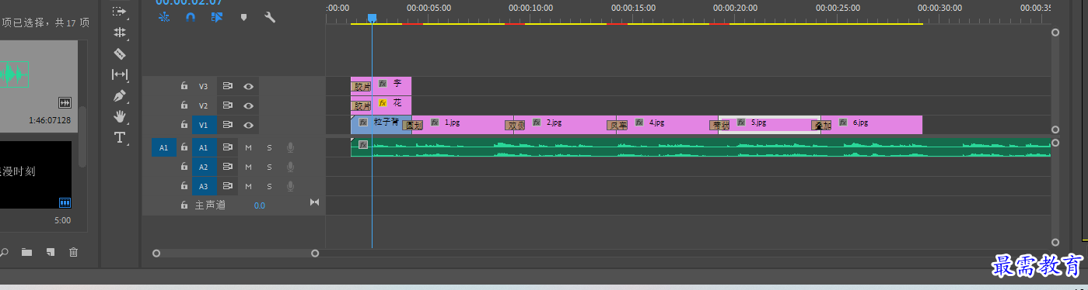
Task: Toggle track lock on audio track A1
Action: click(184, 147)
